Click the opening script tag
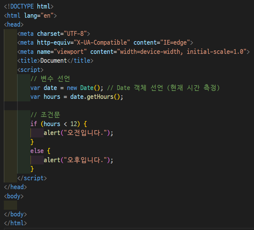Image resolution: width=254 pixels, height=230 pixels. pyautogui.click(x=30, y=70)
